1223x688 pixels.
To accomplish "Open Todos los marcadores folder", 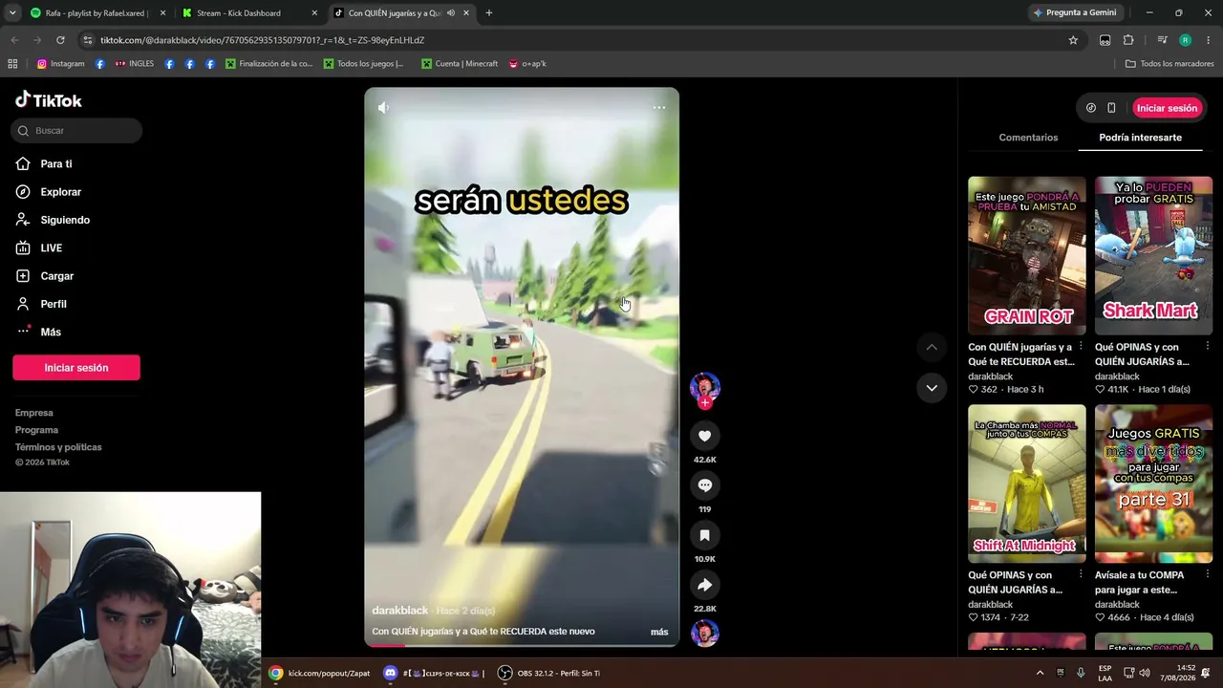I will tap(1169, 64).
